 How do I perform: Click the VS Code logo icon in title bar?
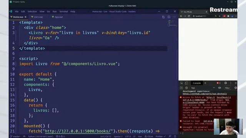[x=11, y=11]
